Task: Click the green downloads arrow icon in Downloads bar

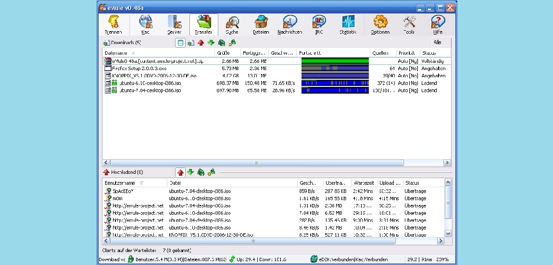Action: pos(211,43)
